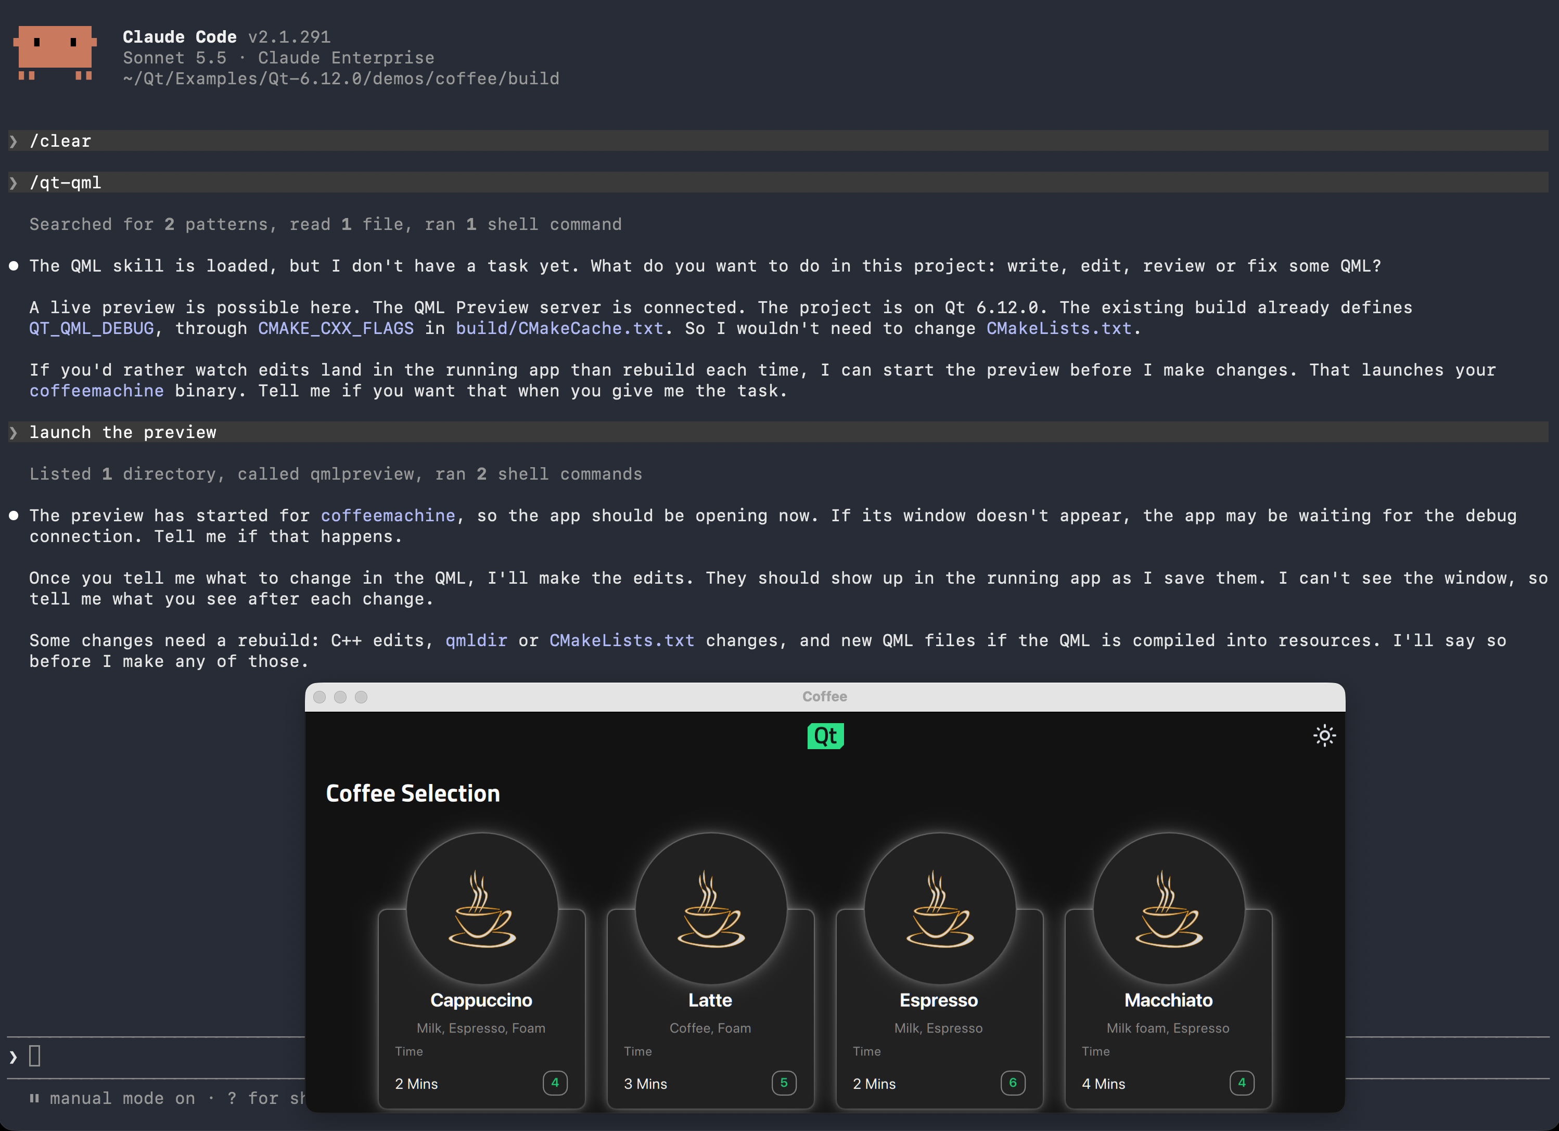Toggle the light theme sun icon
Image resolution: width=1559 pixels, height=1131 pixels.
pyautogui.click(x=1324, y=736)
